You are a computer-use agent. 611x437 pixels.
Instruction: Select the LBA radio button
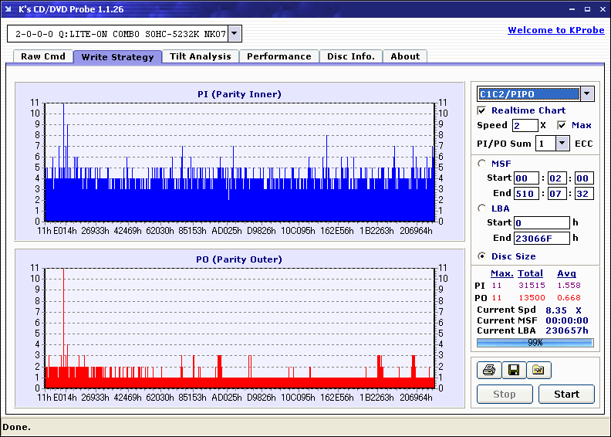coord(482,208)
